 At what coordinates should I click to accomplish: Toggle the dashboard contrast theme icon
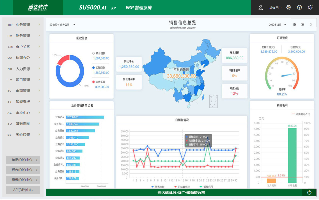[x=294, y=24]
